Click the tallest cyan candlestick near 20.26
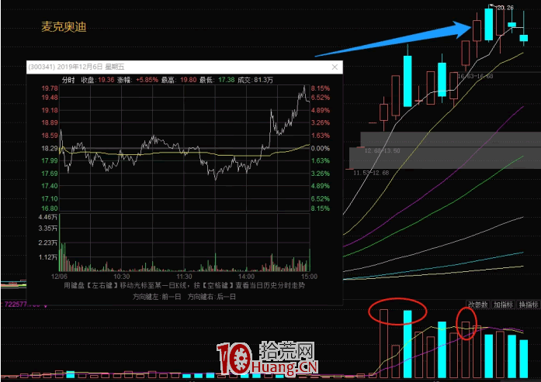Screen dimensions: 541x382 click(x=488, y=25)
